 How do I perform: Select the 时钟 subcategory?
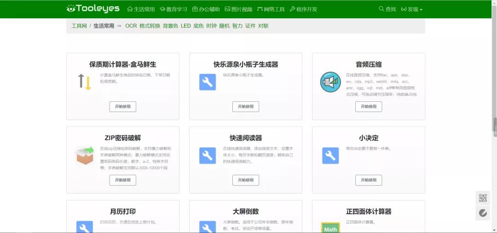pos(211,26)
